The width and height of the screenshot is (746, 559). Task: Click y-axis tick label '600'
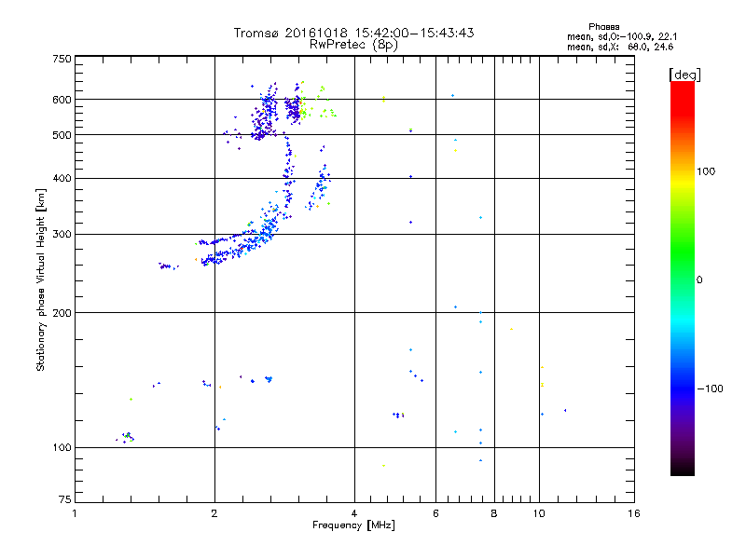tap(62, 100)
